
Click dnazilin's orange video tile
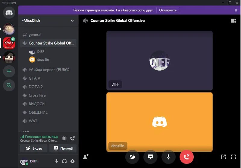(x=160, y=122)
